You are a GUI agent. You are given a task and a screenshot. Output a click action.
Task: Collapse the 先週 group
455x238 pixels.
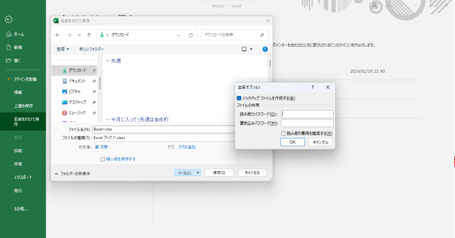pyautogui.click(x=108, y=61)
